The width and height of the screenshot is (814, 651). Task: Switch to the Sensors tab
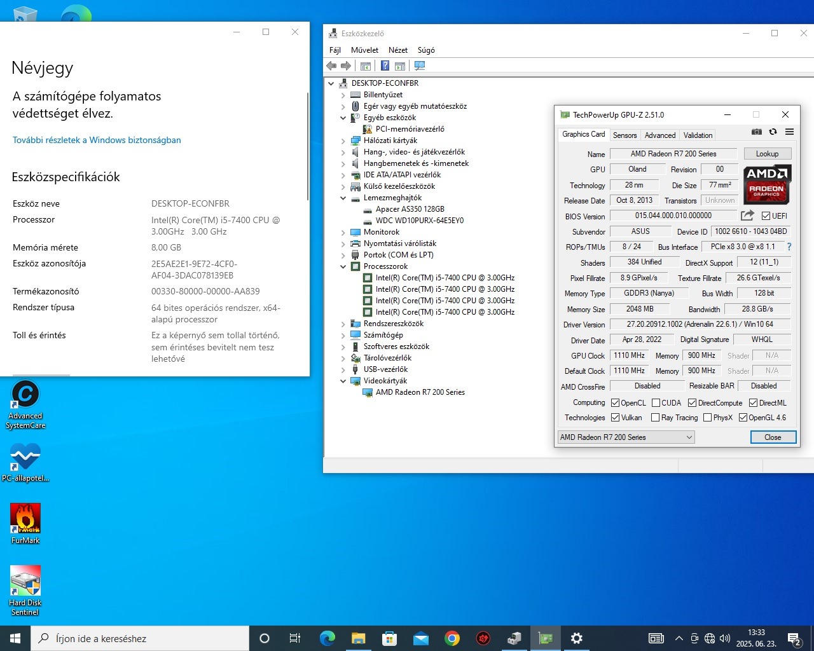(624, 135)
